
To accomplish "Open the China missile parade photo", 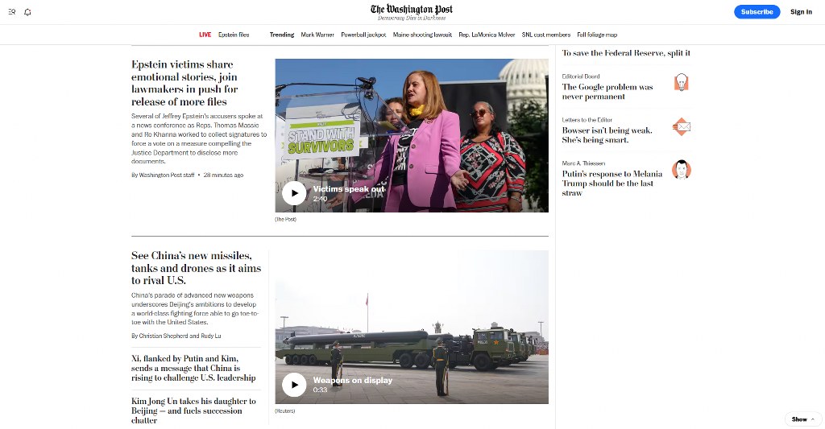I will [x=412, y=327].
